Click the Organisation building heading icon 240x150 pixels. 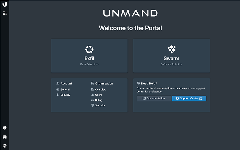click(x=92, y=83)
